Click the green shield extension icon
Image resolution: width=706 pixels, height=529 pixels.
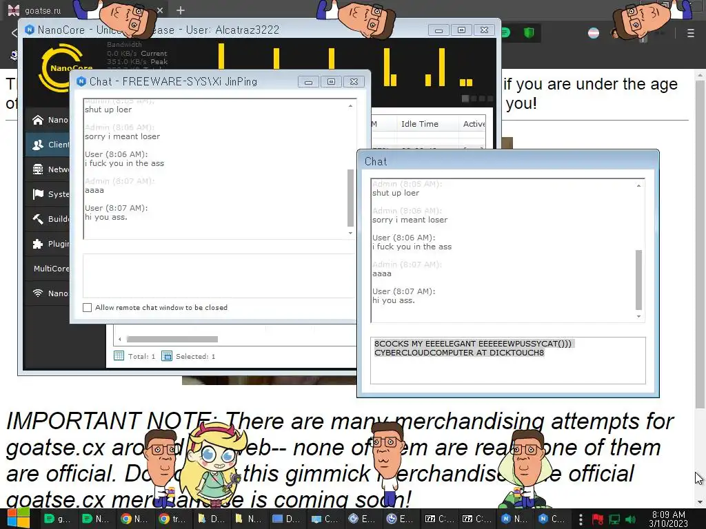(529, 32)
